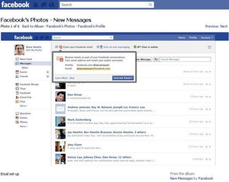Toggle the Chat is online checkbox

[135, 47]
